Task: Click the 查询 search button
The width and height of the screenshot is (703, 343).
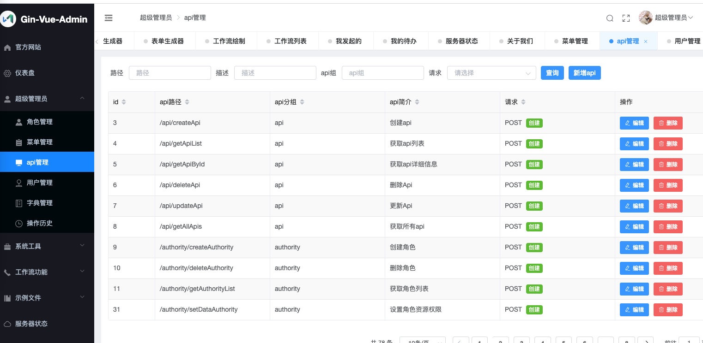Action: (x=552, y=73)
